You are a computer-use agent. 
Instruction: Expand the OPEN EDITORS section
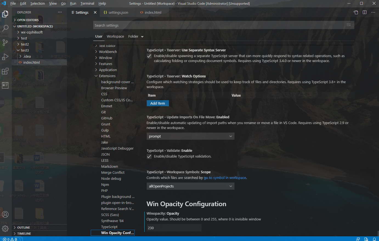coord(39,20)
